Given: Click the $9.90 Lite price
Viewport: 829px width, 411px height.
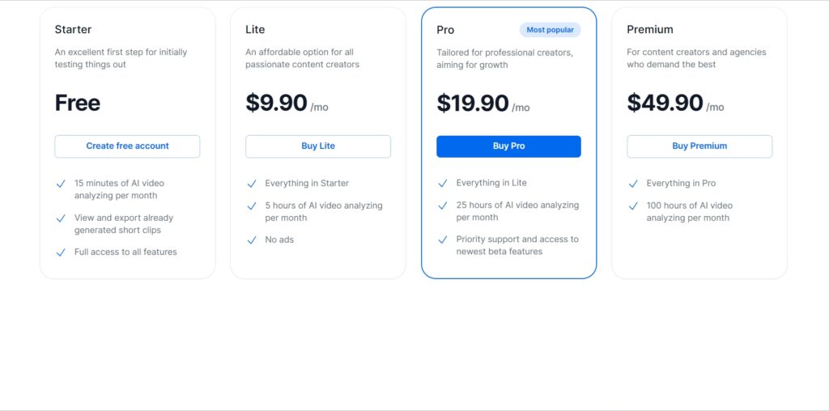Looking at the screenshot, I should 276,103.
